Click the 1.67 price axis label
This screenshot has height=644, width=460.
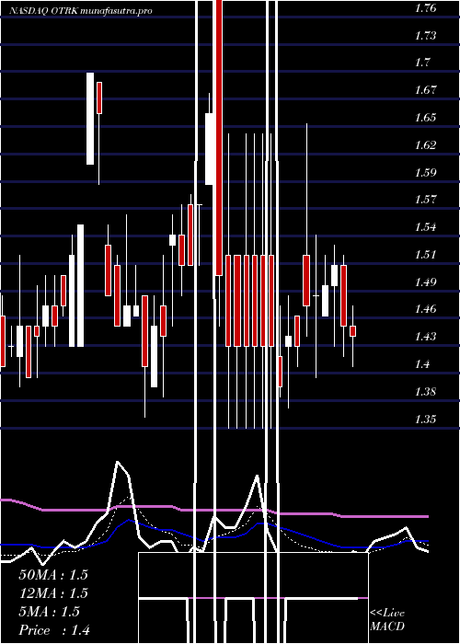tap(425, 90)
